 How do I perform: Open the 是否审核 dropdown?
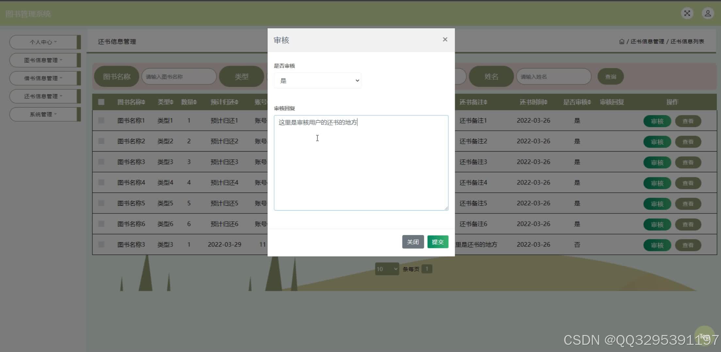click(x=317, y=81)
